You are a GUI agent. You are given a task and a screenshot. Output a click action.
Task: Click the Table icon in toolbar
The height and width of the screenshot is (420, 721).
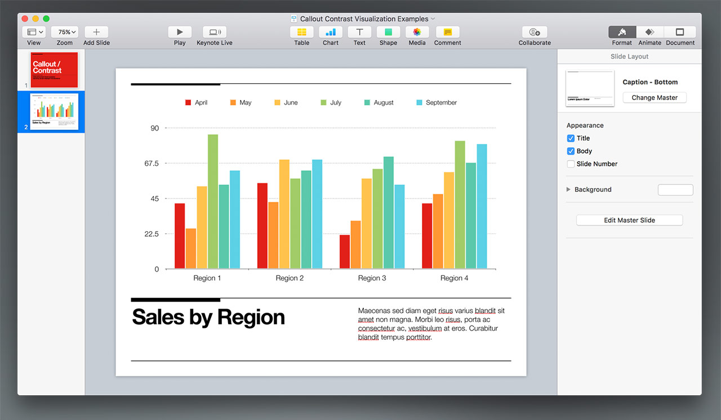pos(301,33)
